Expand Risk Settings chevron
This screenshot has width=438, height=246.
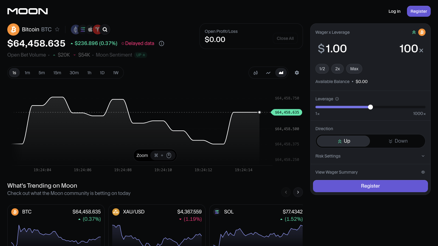[x=423, y=156]
